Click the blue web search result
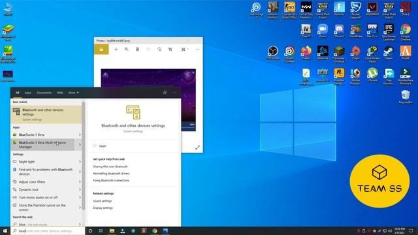Image resolution: width=418 pixels, height=235 pixels. [x=42, y=225]
